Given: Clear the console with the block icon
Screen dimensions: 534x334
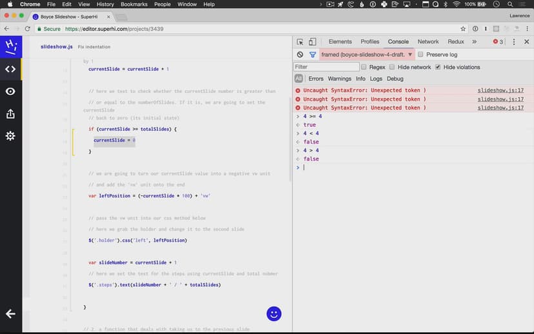Looking at the screenshot, I should 300,55.
